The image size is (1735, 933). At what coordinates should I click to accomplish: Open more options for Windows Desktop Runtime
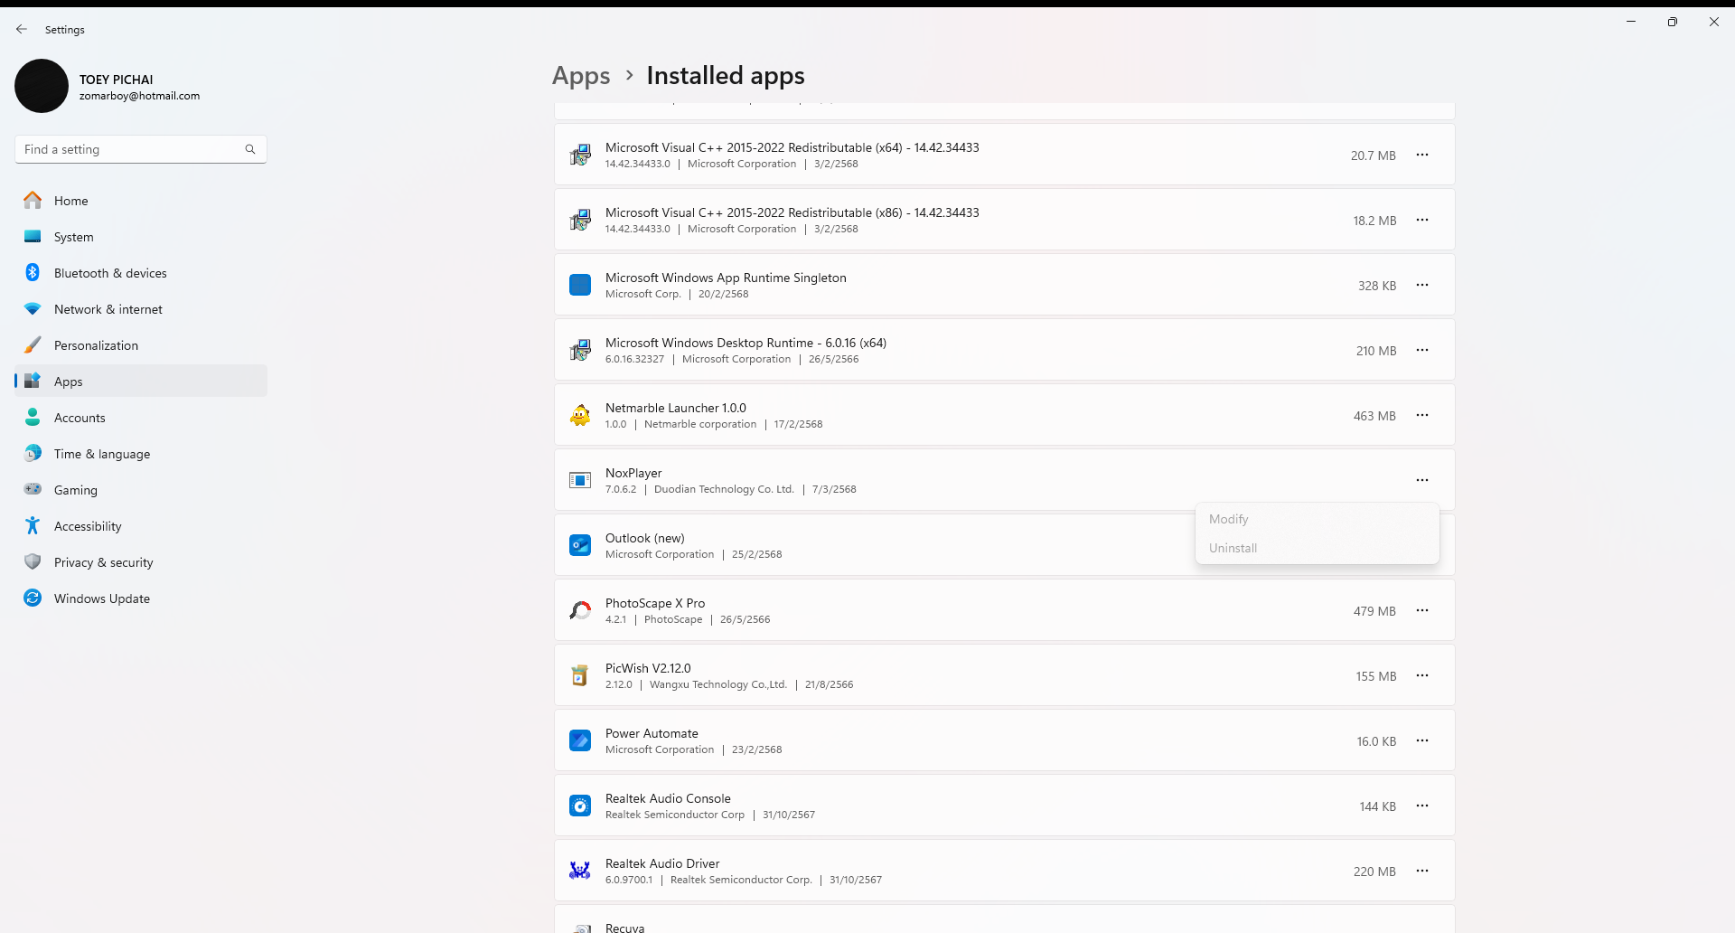click(x=1422, y=350)
